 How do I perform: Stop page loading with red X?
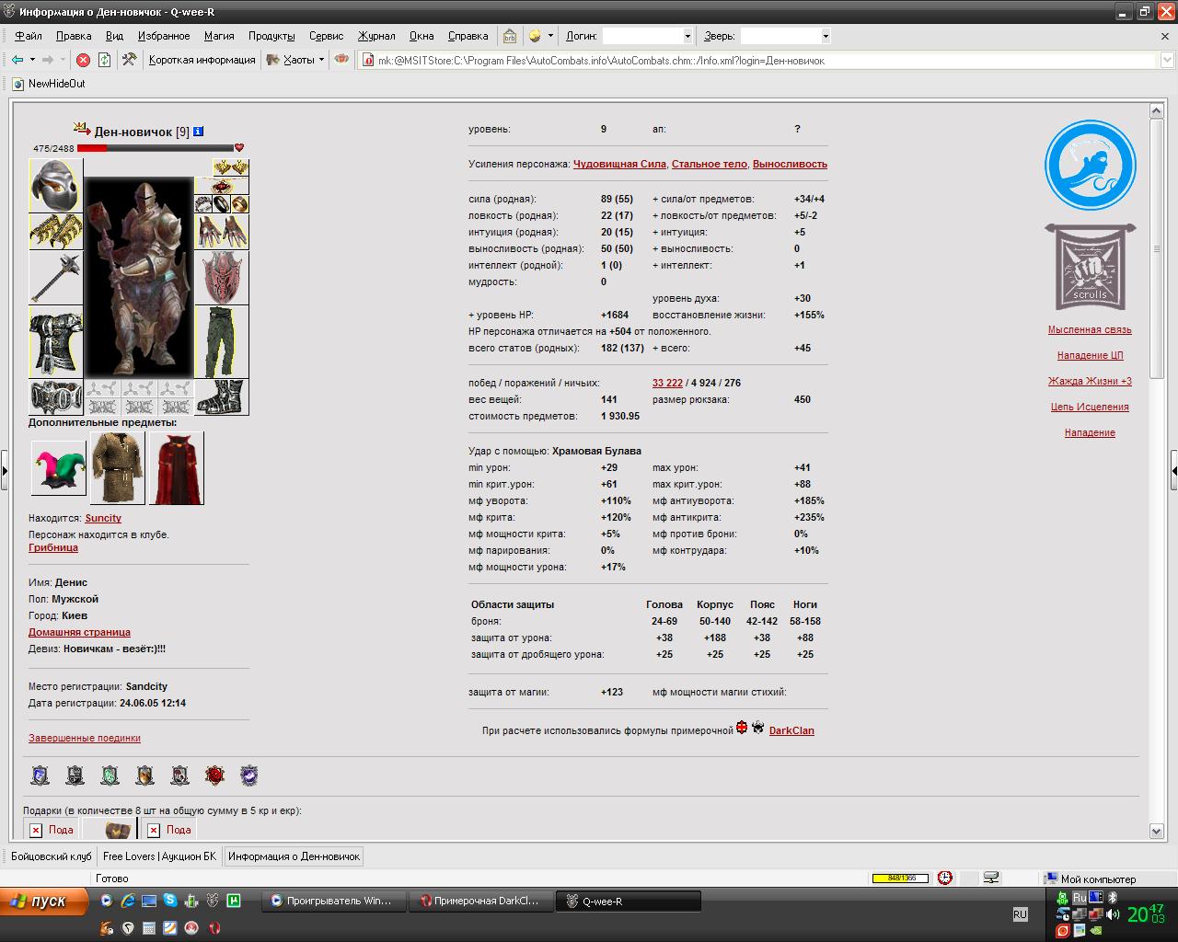pos(83,60)
